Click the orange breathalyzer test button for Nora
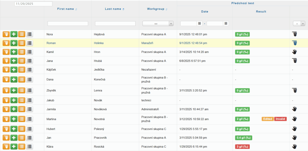 [x=6, y=34]
